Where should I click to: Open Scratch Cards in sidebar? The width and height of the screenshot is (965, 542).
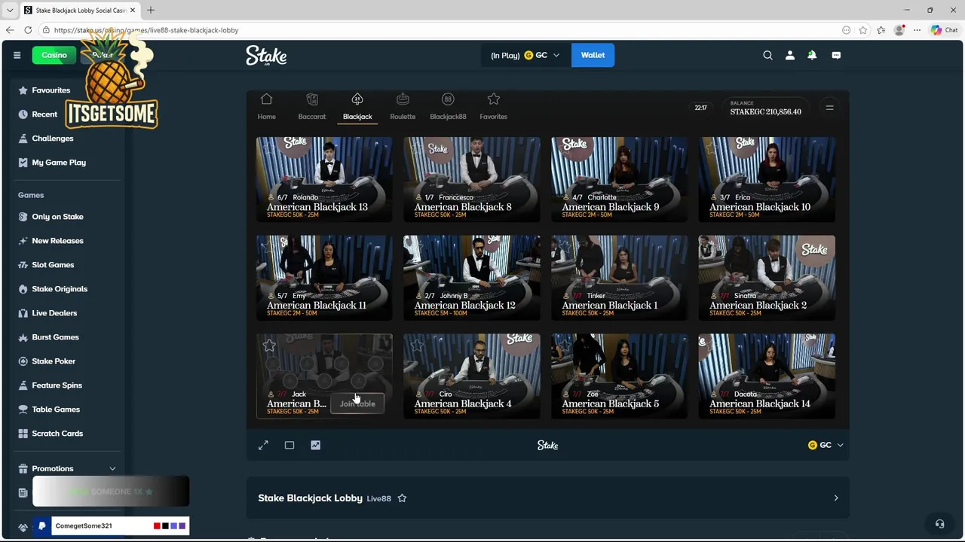57,434
